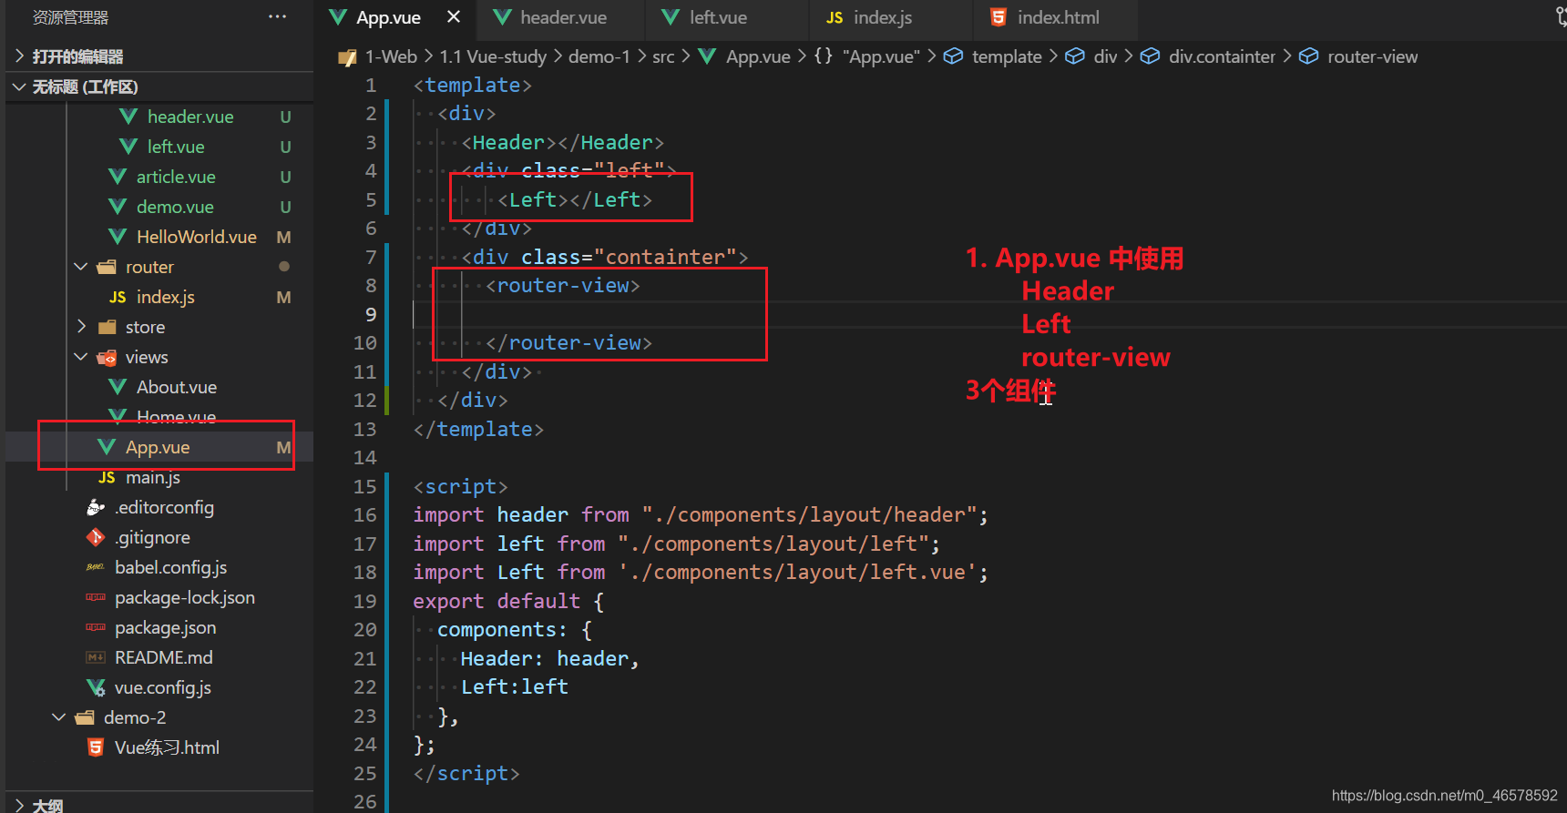Screen dimensions: 1567x813
Task: Click the Vue icon beside article.vue
Action: [x=118, y=177]
